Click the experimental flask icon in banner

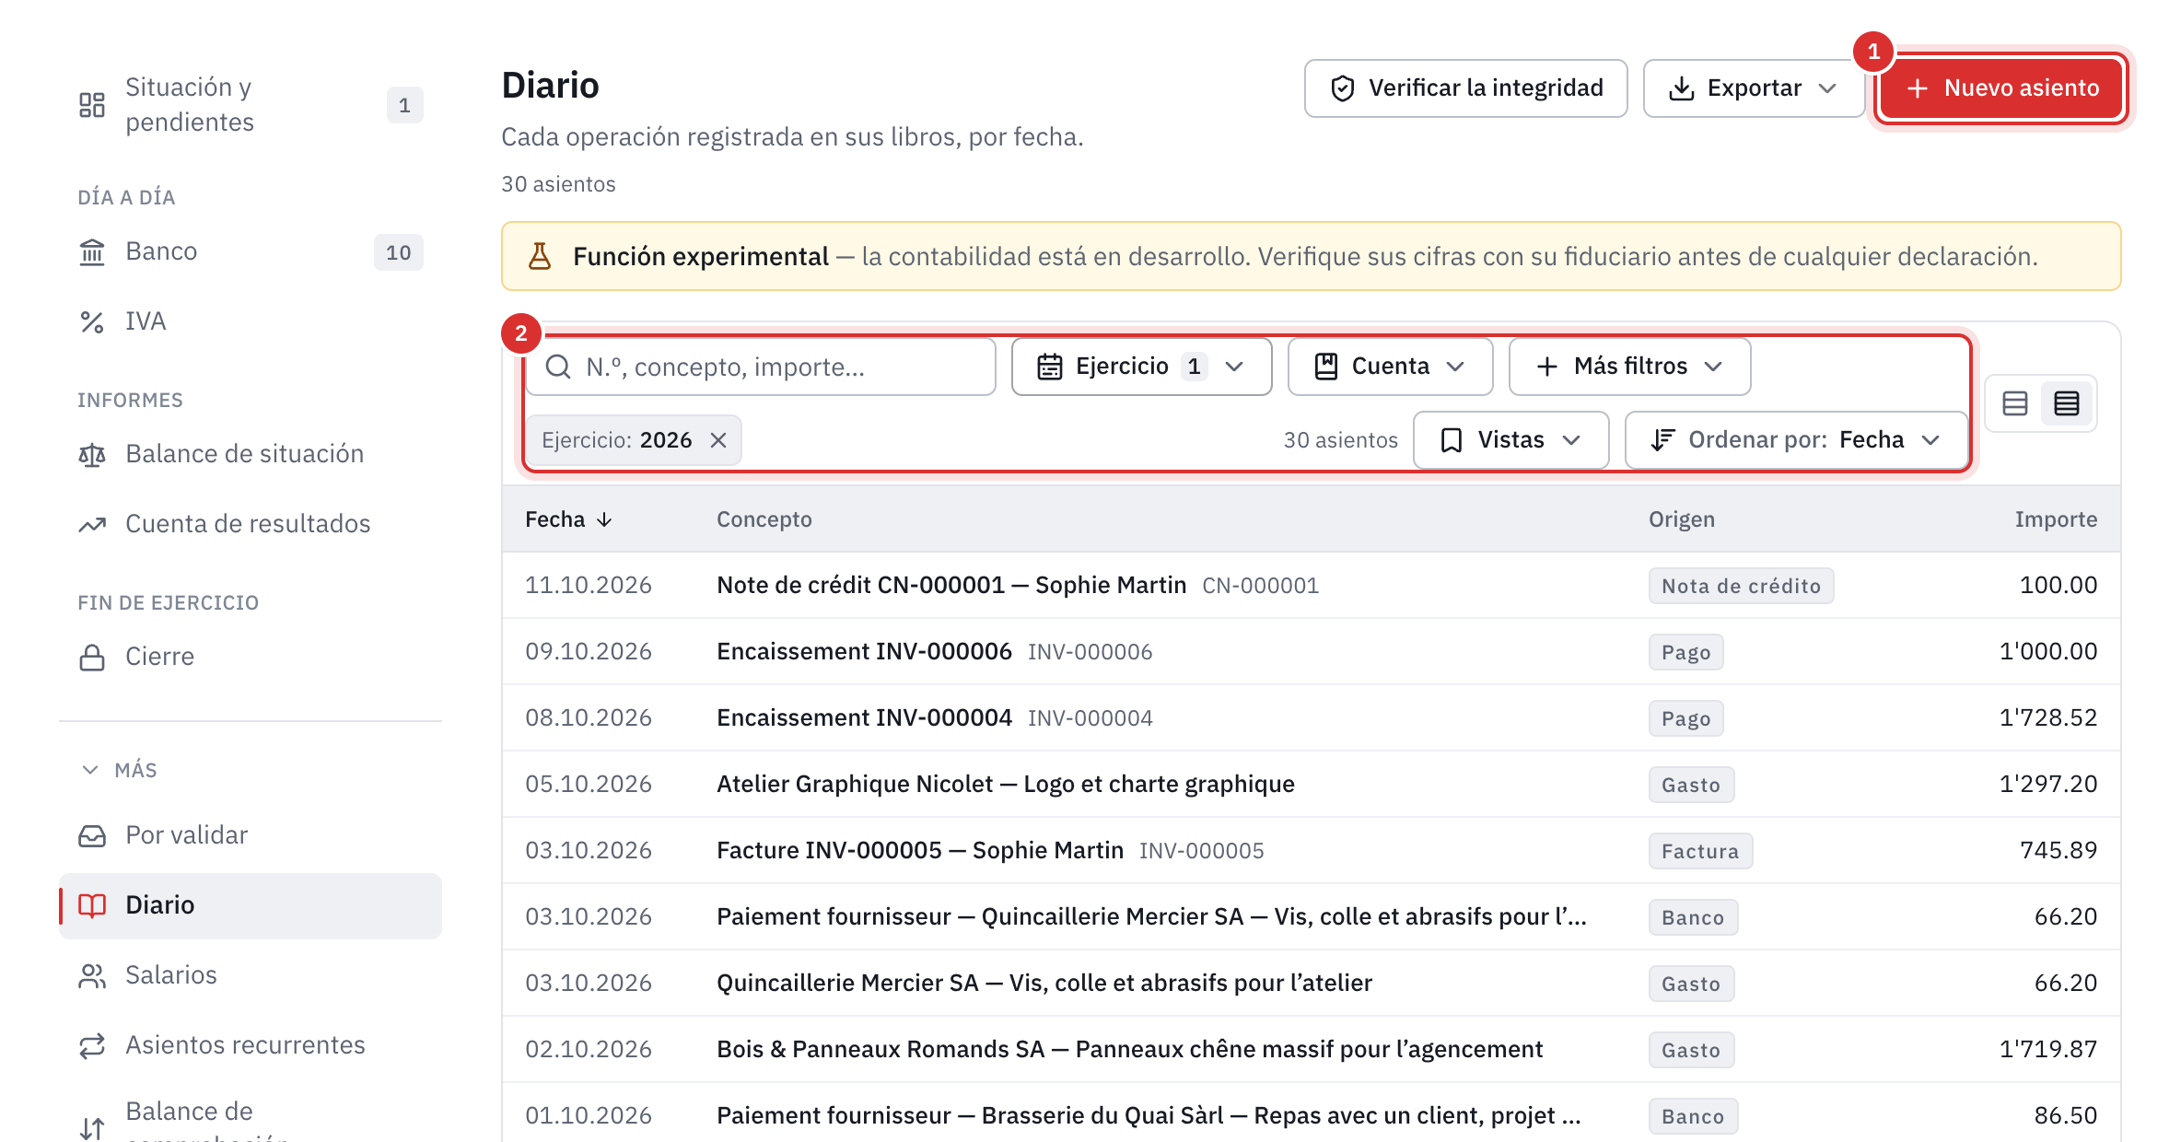coord(540,256)
